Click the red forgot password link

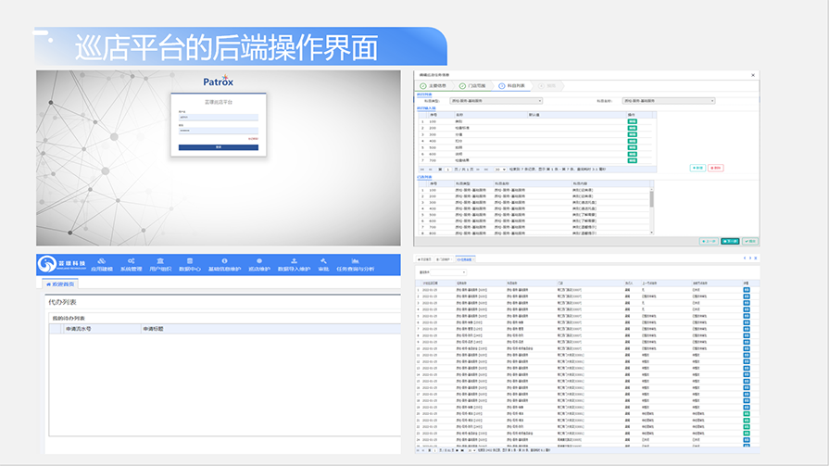click(x=253, y=139)
